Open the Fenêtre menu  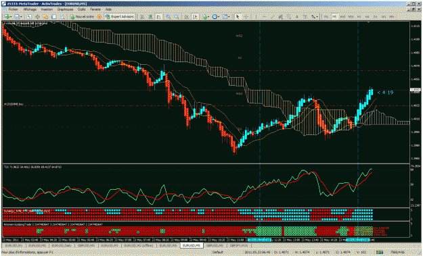pos(95,9)
